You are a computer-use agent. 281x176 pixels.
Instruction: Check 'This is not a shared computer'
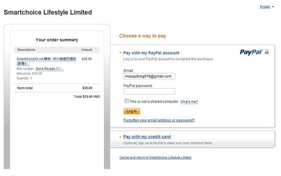(x=127, y=101)
